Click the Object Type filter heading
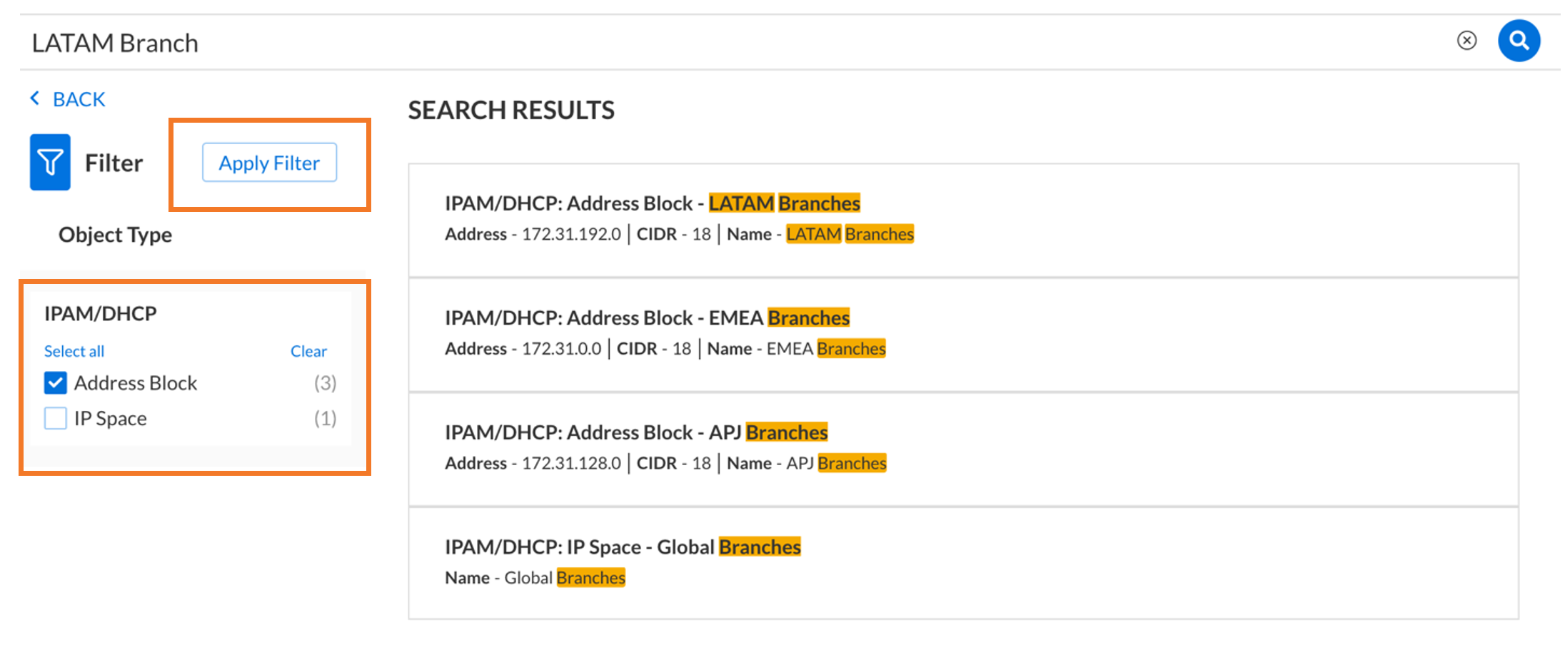The height and width of the screenshot is (672, 1565). pyautogui.click(x=115, y=235)
